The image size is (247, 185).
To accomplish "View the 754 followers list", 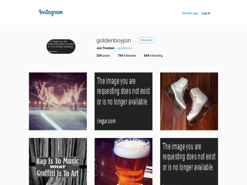I will click(127, 56).
